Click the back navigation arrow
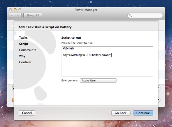The image size is (172, 127). click(12, 16)
